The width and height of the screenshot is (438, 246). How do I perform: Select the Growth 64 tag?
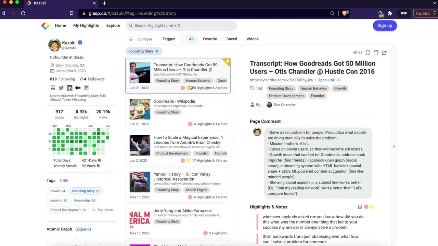[57, 191]
